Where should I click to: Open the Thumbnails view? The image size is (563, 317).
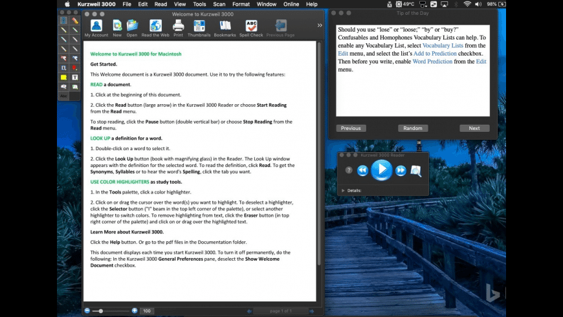[x=199, y=26]
